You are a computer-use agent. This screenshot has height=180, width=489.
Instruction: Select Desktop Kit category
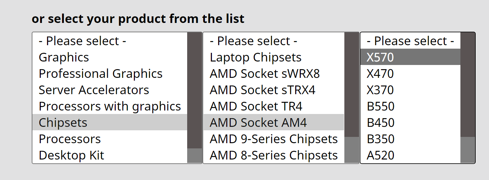(x=110, y=155)
